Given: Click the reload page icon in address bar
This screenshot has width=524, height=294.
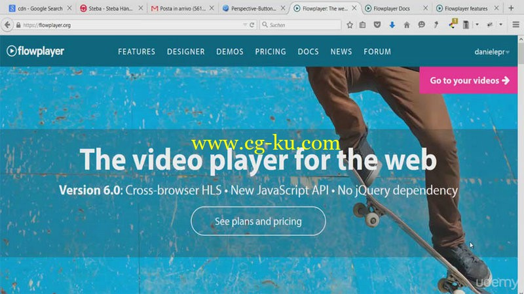Looking at the screenshot, I should point(252,25).
